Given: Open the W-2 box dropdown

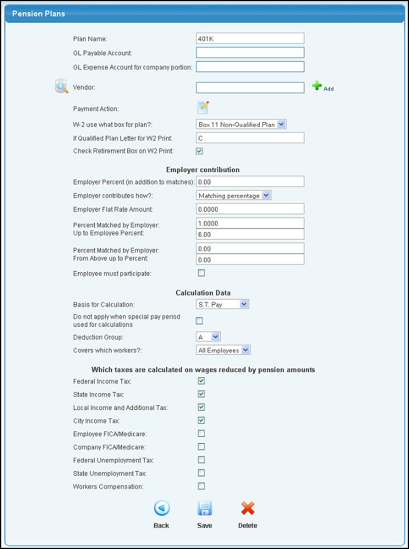Looking at the screenshot, I should [x=241, y=124].
